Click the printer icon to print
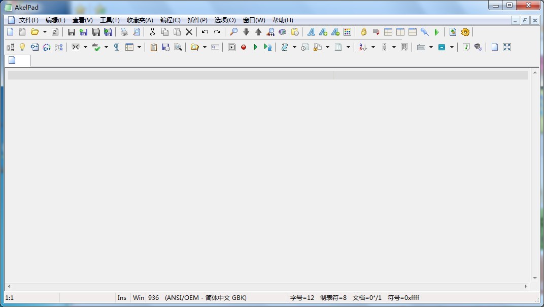 [x=124, y=32]
